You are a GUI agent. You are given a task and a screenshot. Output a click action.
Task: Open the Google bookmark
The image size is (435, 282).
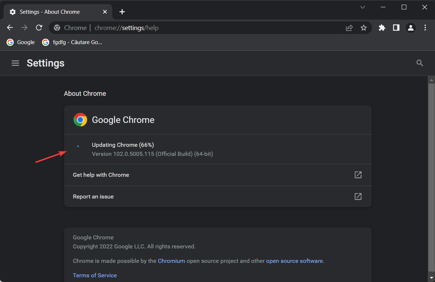(21, 42)
